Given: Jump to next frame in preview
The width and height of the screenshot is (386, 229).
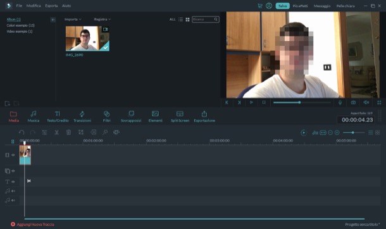Looking at the screenshot, I should [239, 102].
